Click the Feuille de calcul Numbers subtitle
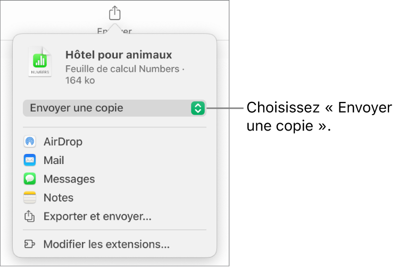This screenshot has width=399, height=267. point(126,69)
